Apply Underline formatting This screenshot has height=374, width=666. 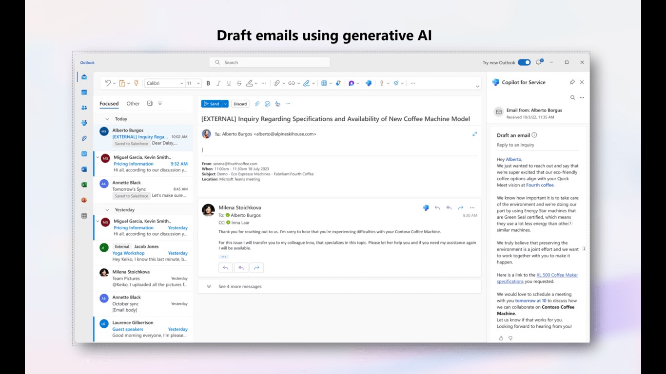[229, 83]
